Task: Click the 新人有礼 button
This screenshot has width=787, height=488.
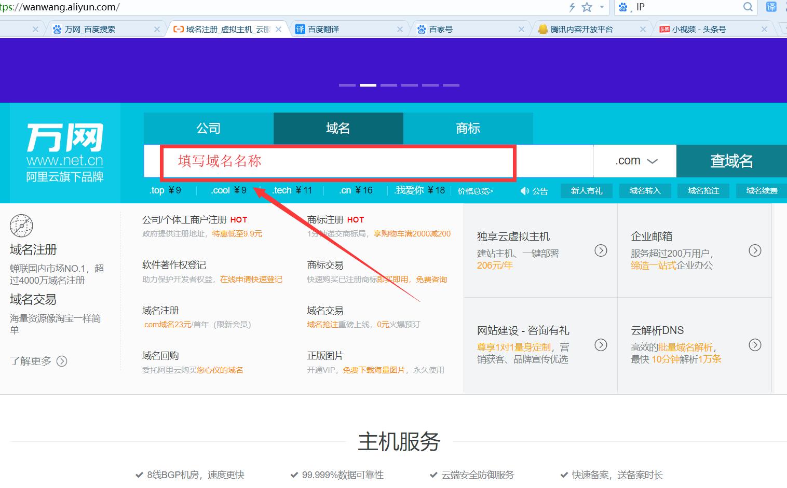Action: [587, 190]
